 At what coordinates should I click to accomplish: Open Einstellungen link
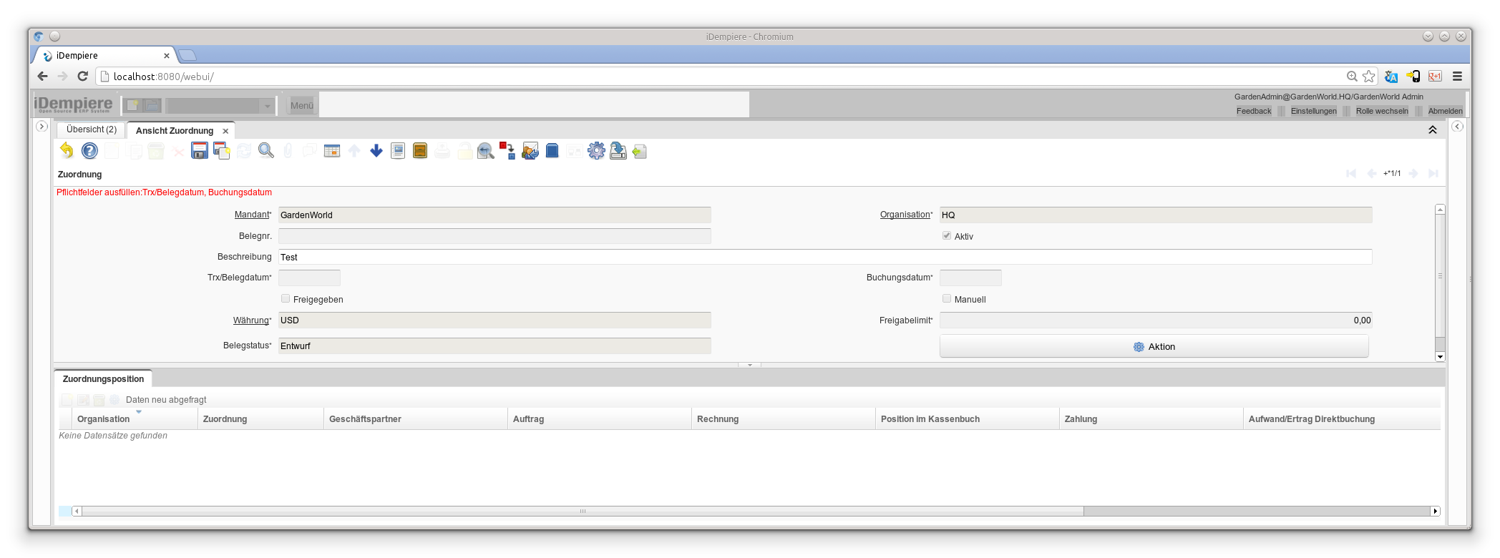(x=1314, y=111)
